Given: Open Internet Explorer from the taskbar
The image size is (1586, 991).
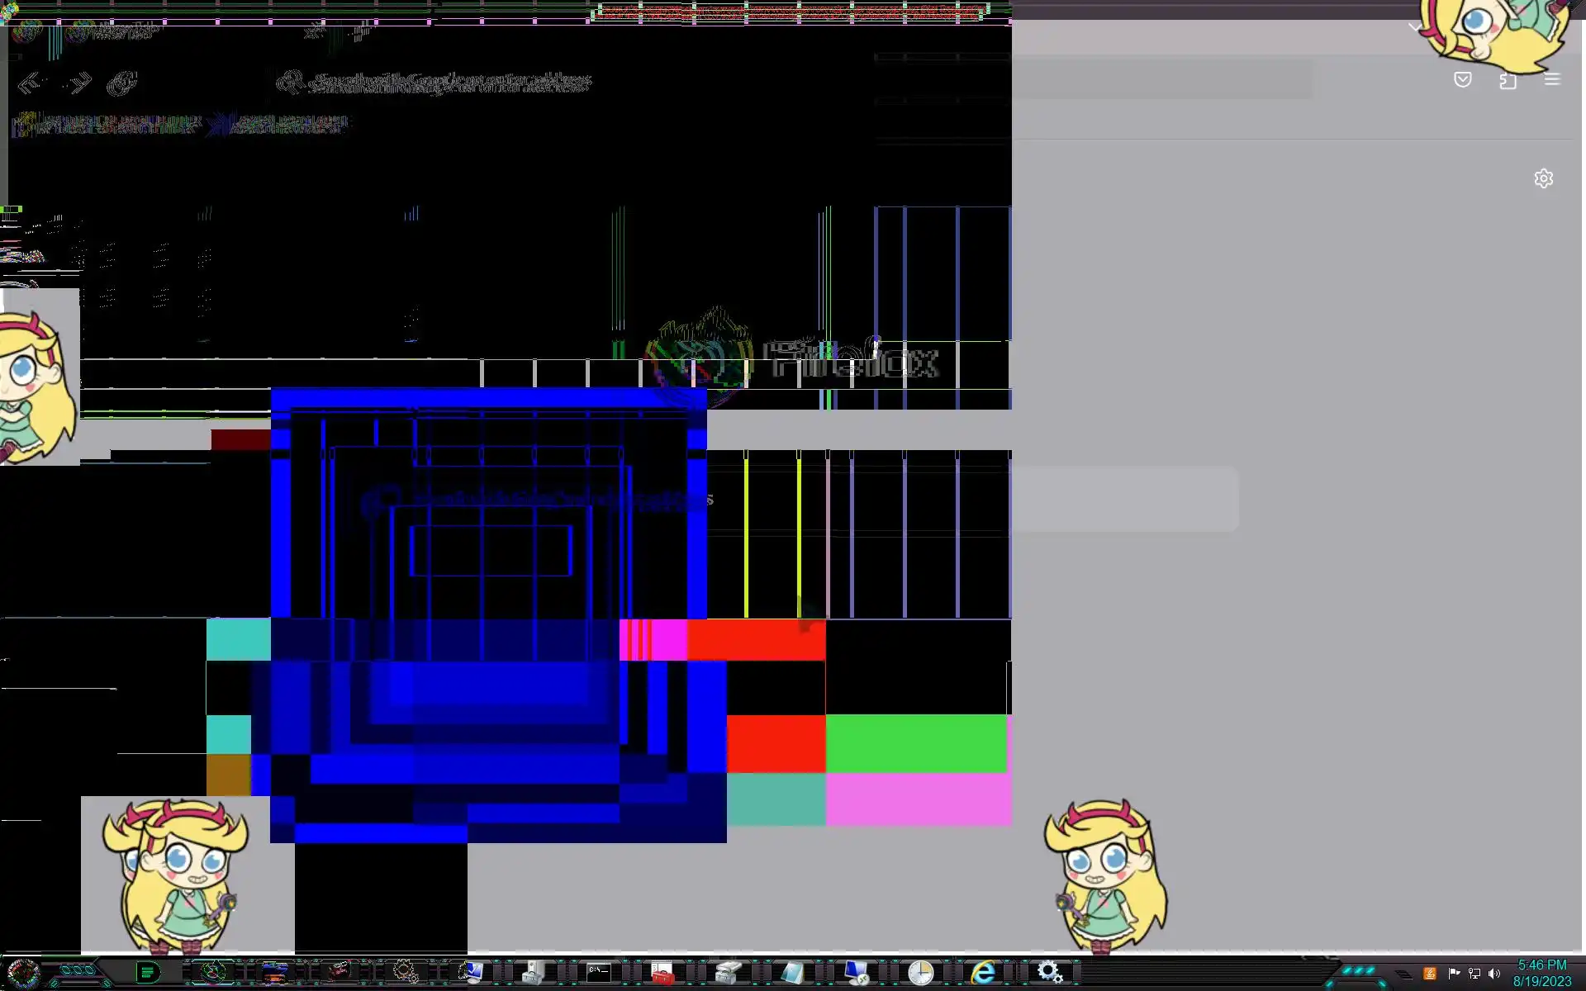Looking at the screenshot, I should pos(982,973).
